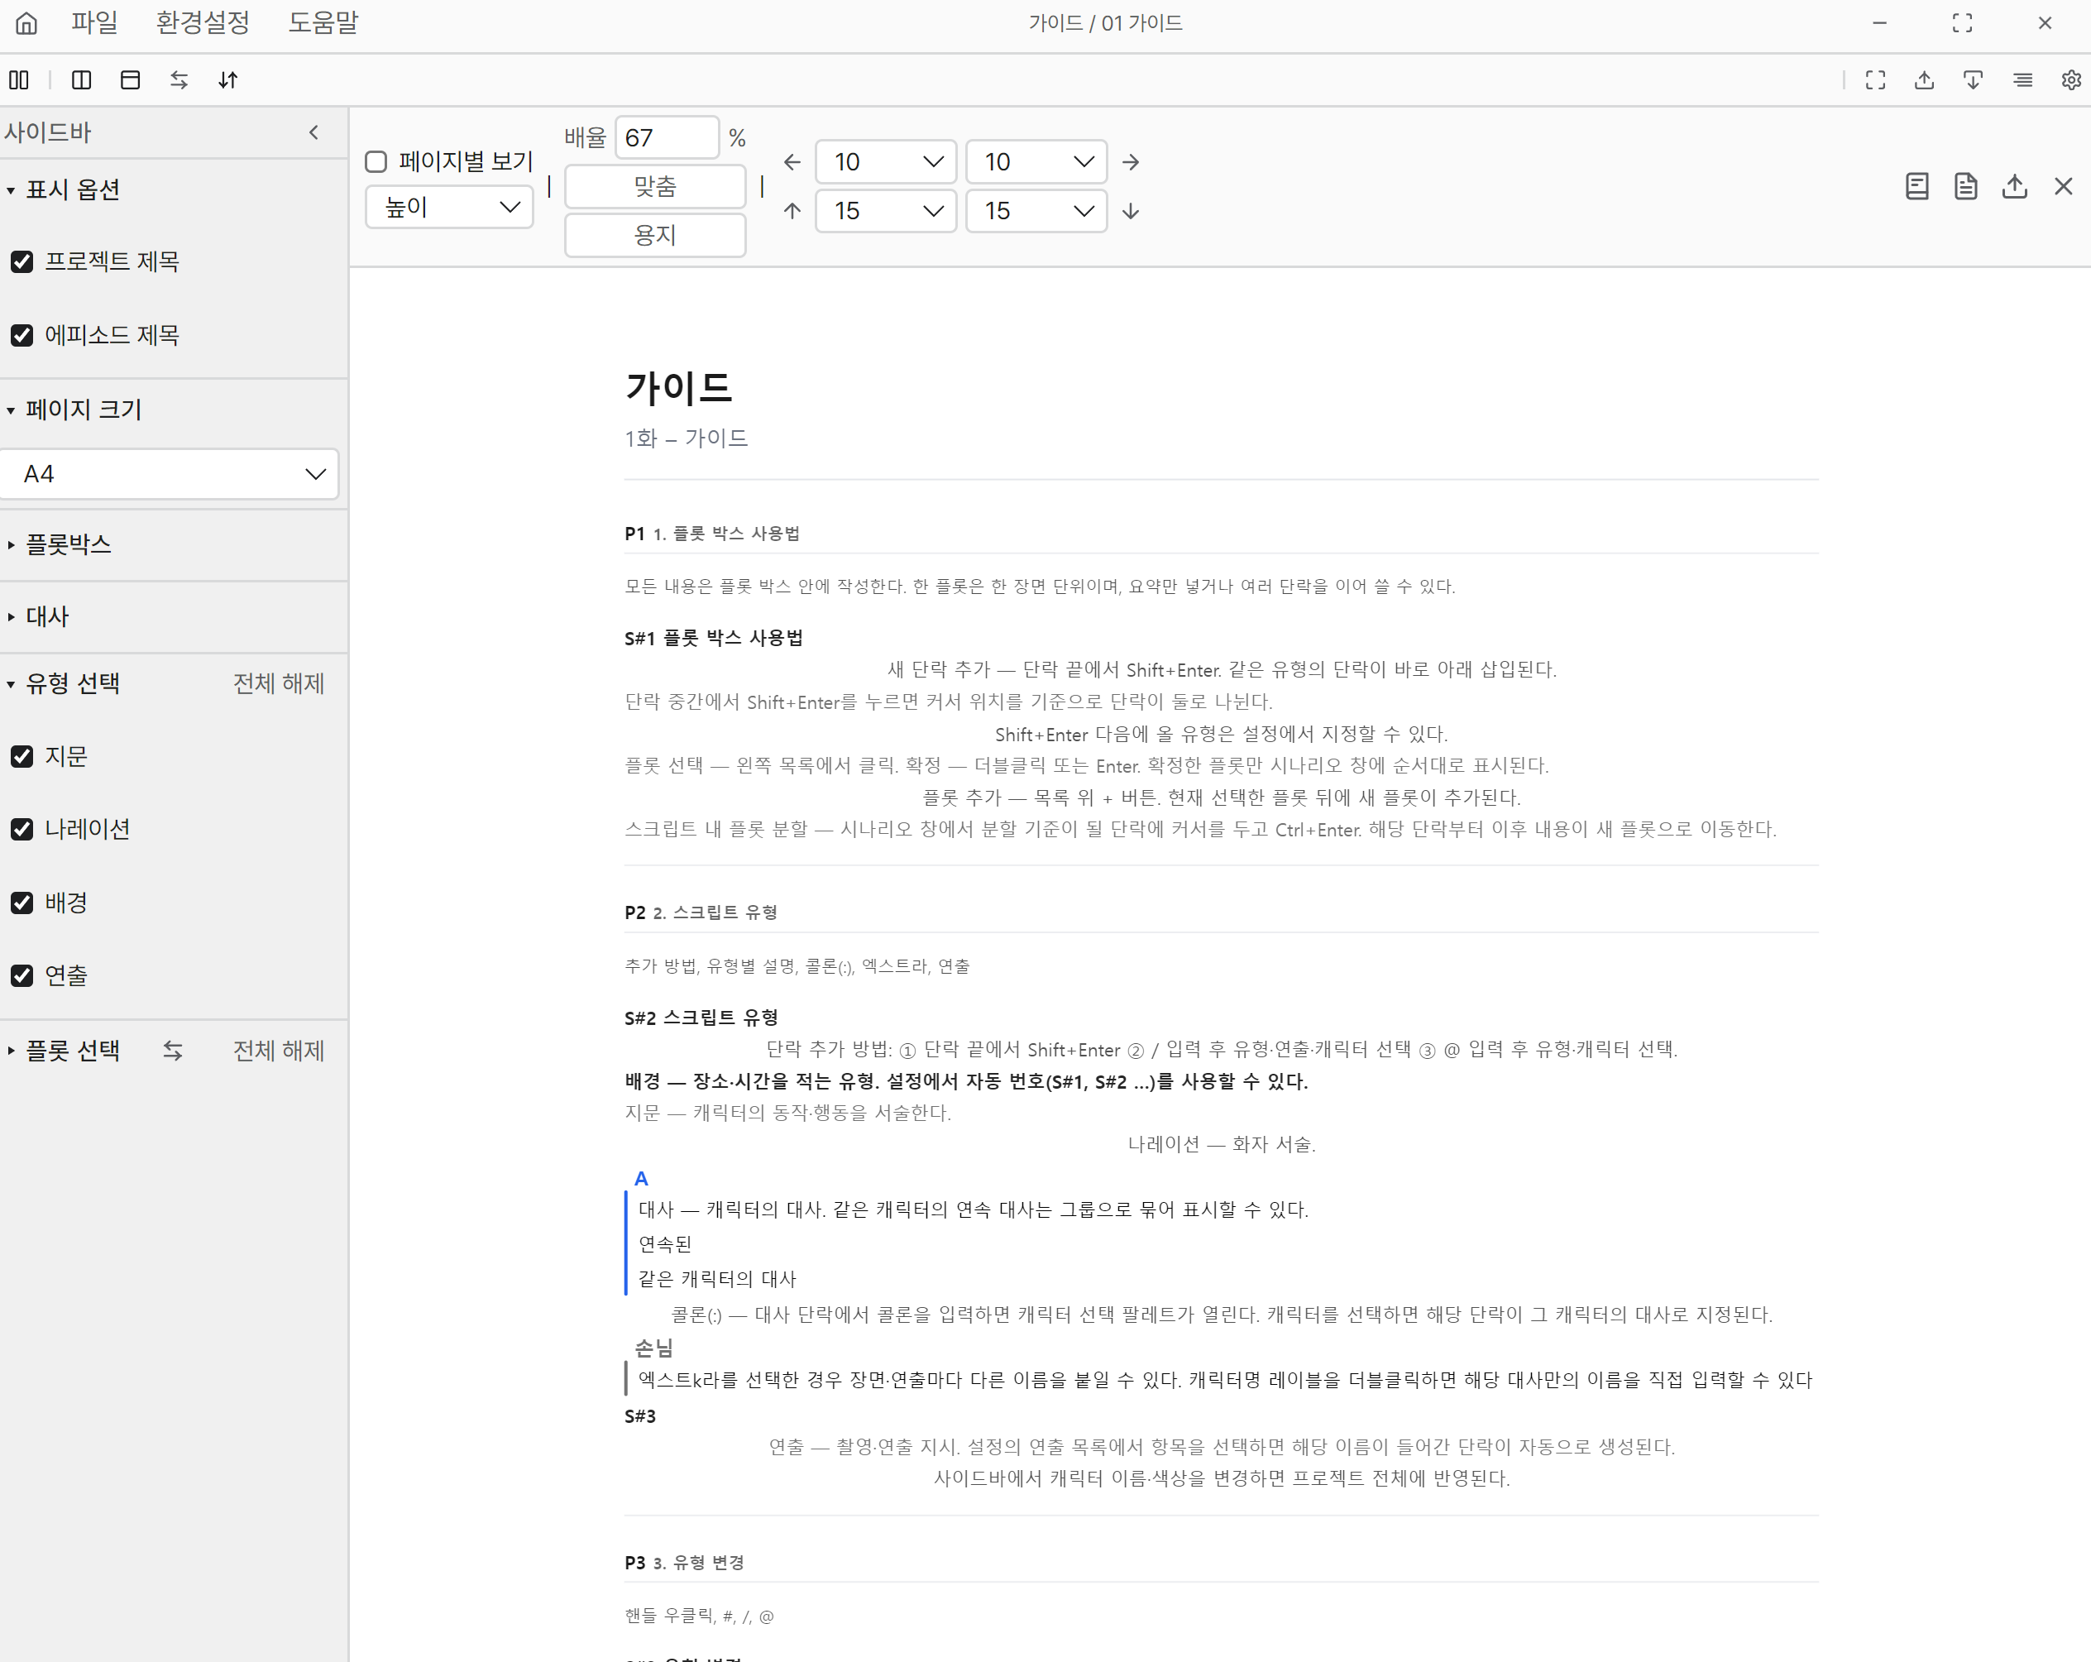2091x1662 pixels.
Task: Click the right margin arrow icon
Action: (1131, 162)
